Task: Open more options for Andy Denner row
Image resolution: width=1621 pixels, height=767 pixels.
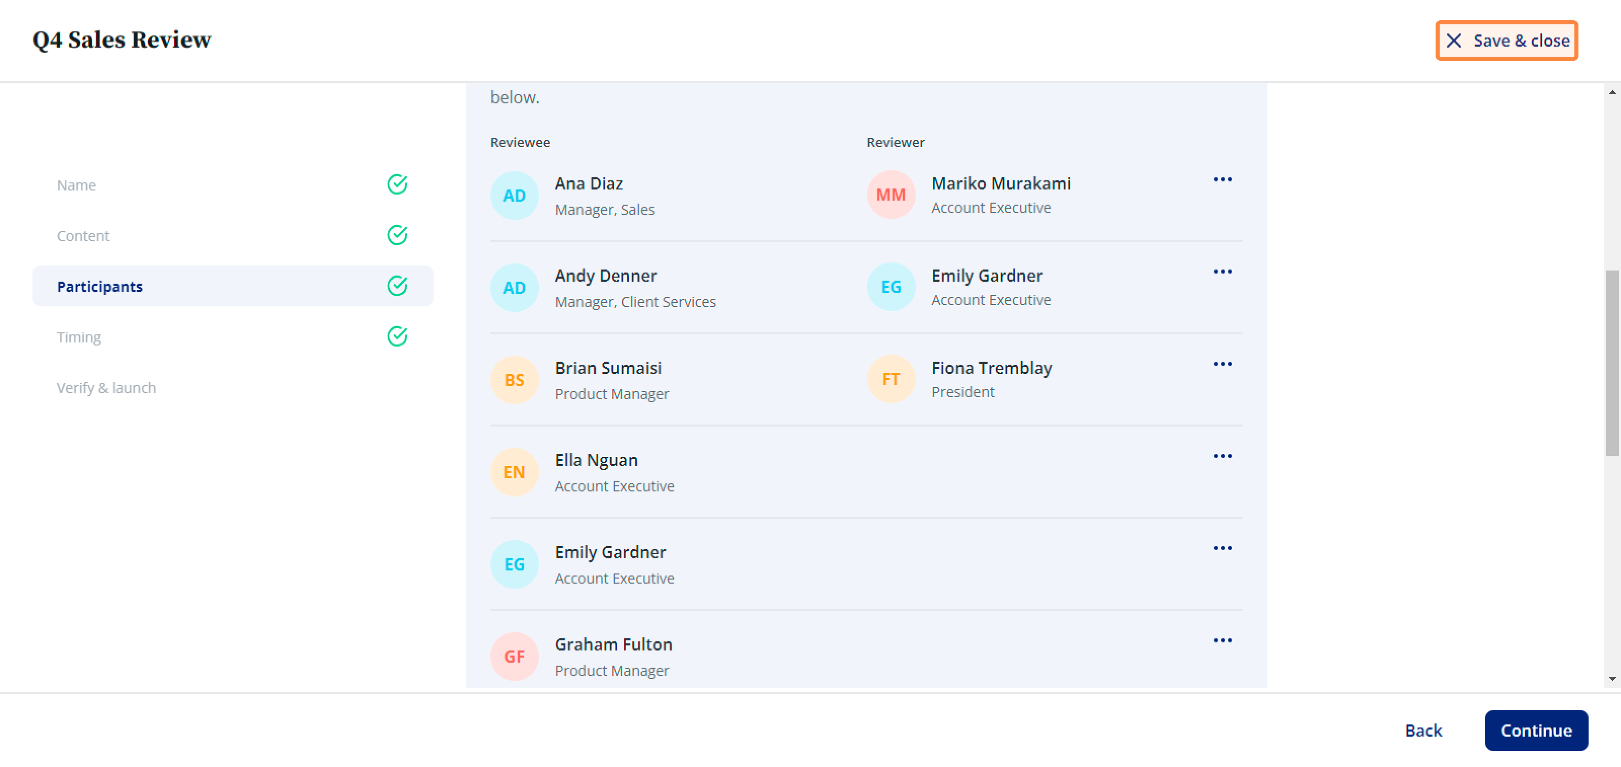Action: tap(1222, 272)
